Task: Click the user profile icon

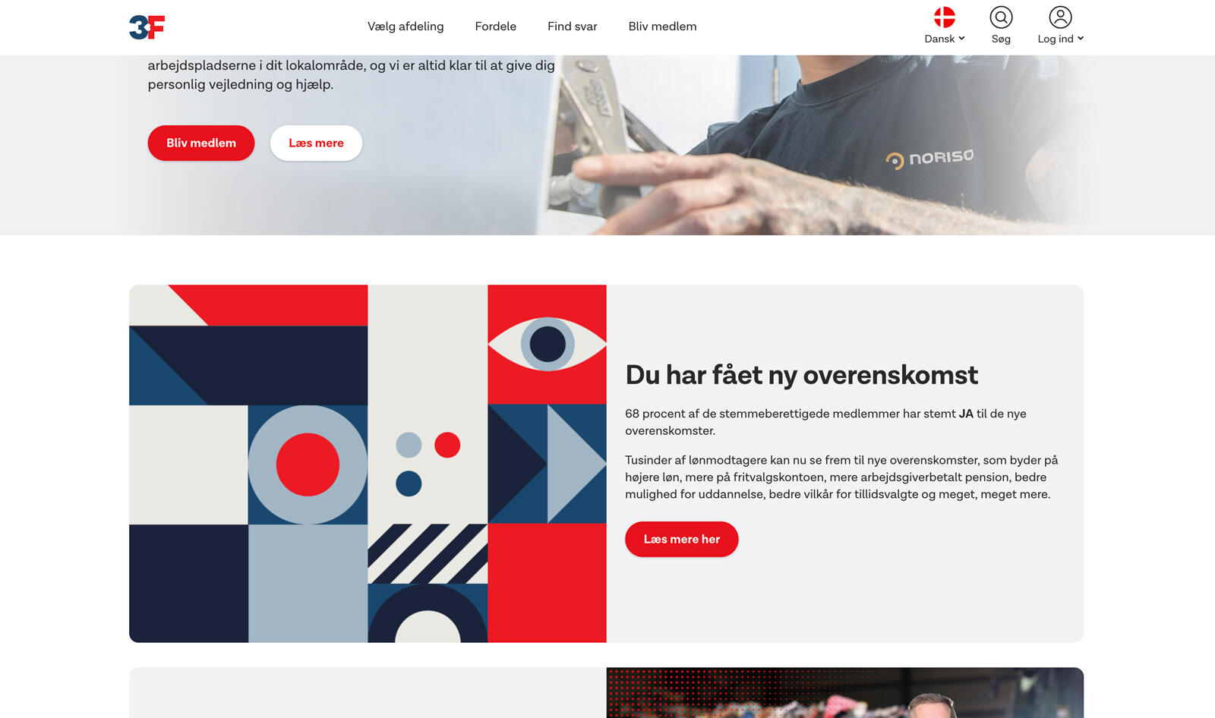Action: (1060, 17)
